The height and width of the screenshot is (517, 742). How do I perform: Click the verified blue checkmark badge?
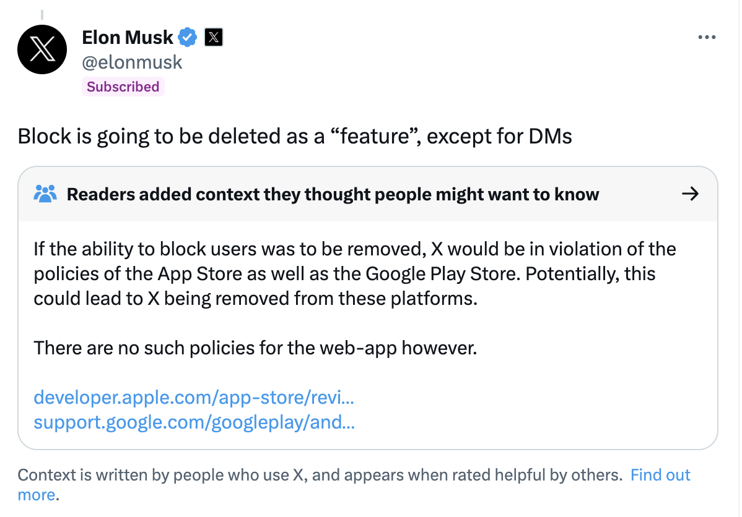tap(188, 37)
